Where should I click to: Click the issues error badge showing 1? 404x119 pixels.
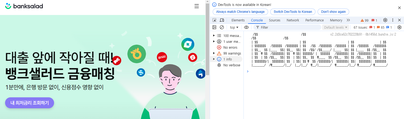(x=372, y=27)
